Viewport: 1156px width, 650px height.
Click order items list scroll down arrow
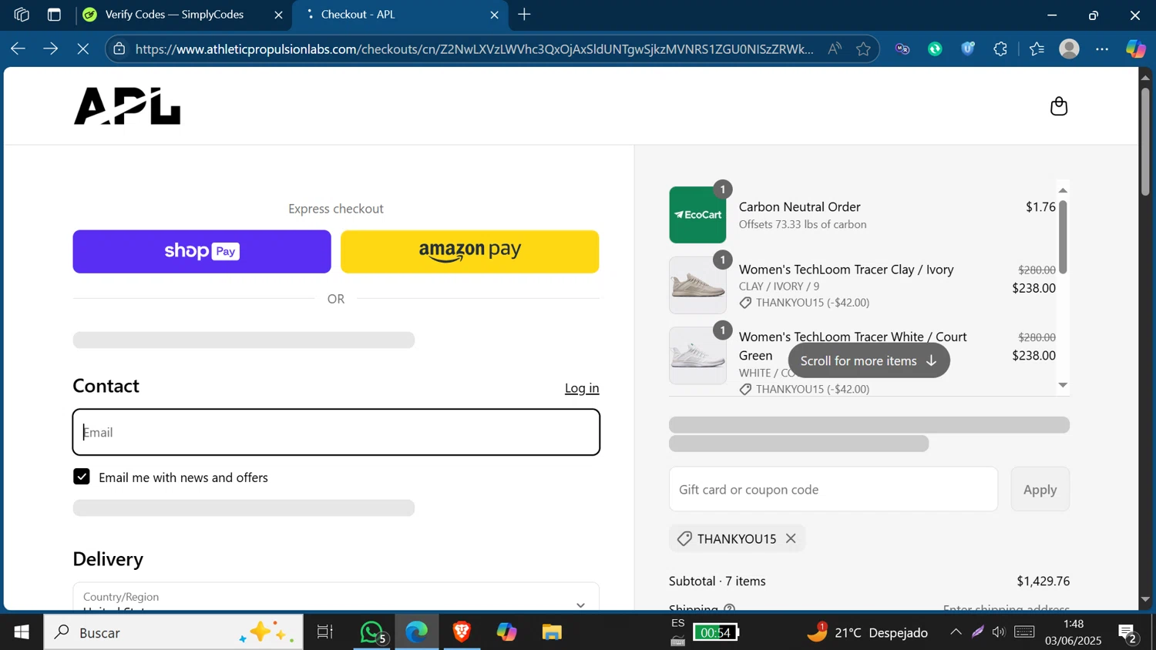[x=1063, y=385]
